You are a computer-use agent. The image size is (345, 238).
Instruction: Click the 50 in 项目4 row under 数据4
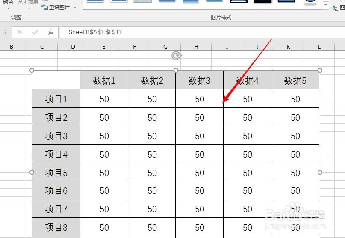point(248,154)
